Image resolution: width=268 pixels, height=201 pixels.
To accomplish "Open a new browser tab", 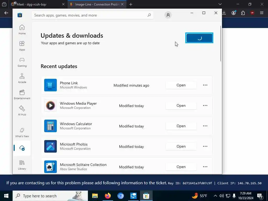I will pos(131,4).
